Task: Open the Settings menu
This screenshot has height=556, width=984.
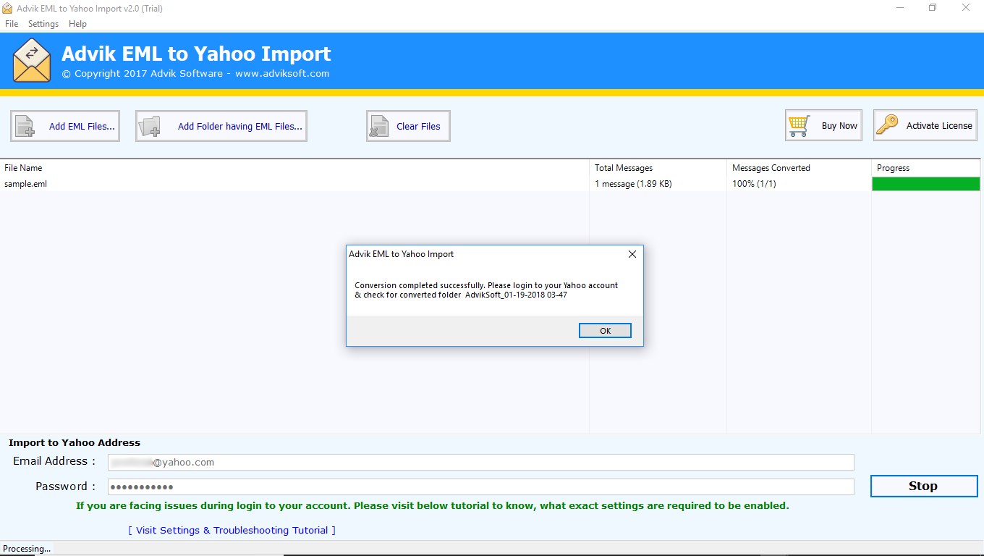Action: 43,24
